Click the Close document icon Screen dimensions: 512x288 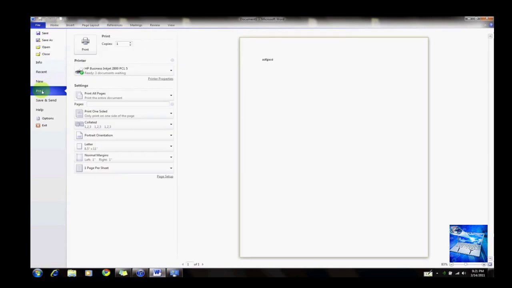pyautogui.click(x=38, y=54)
